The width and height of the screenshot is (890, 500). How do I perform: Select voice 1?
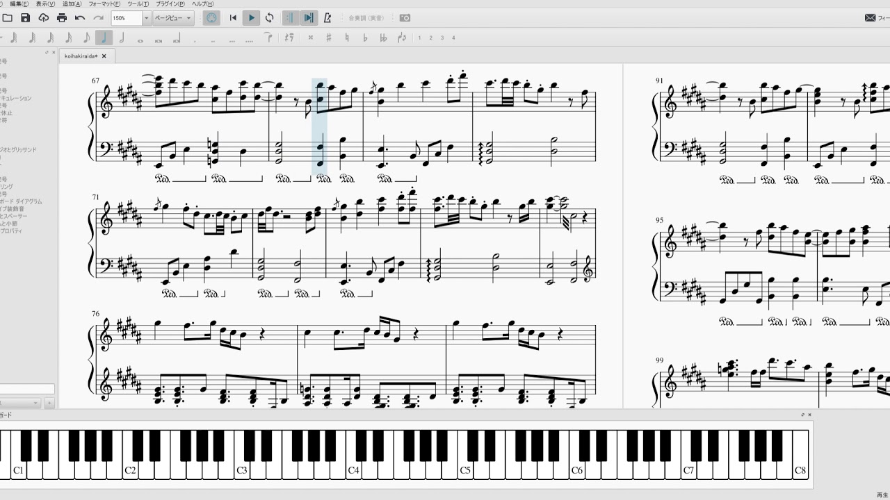point(419,37)
